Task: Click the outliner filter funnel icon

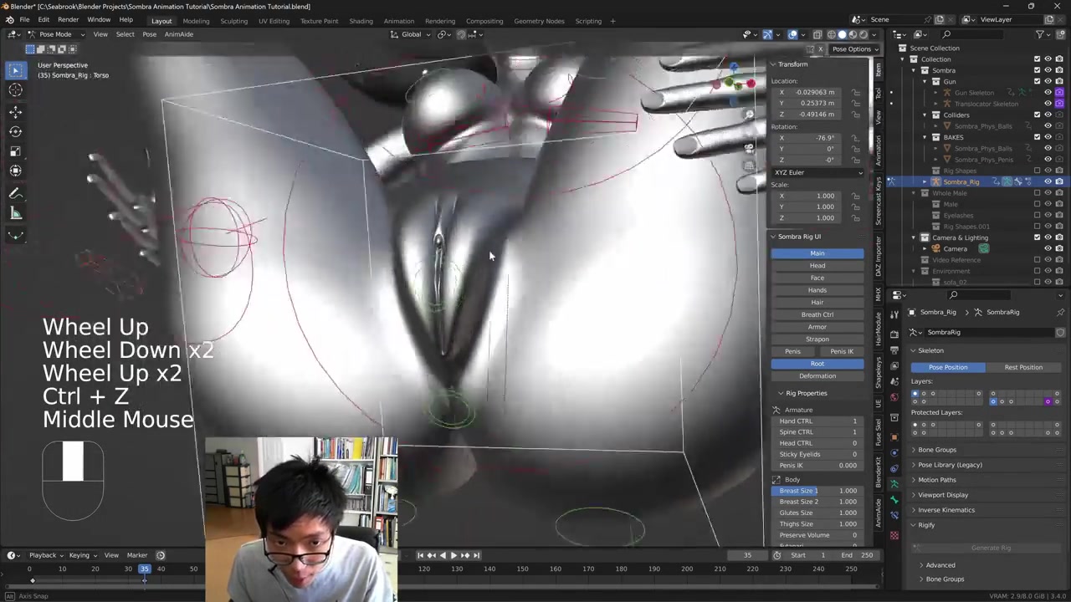Action: [1039, 34]
